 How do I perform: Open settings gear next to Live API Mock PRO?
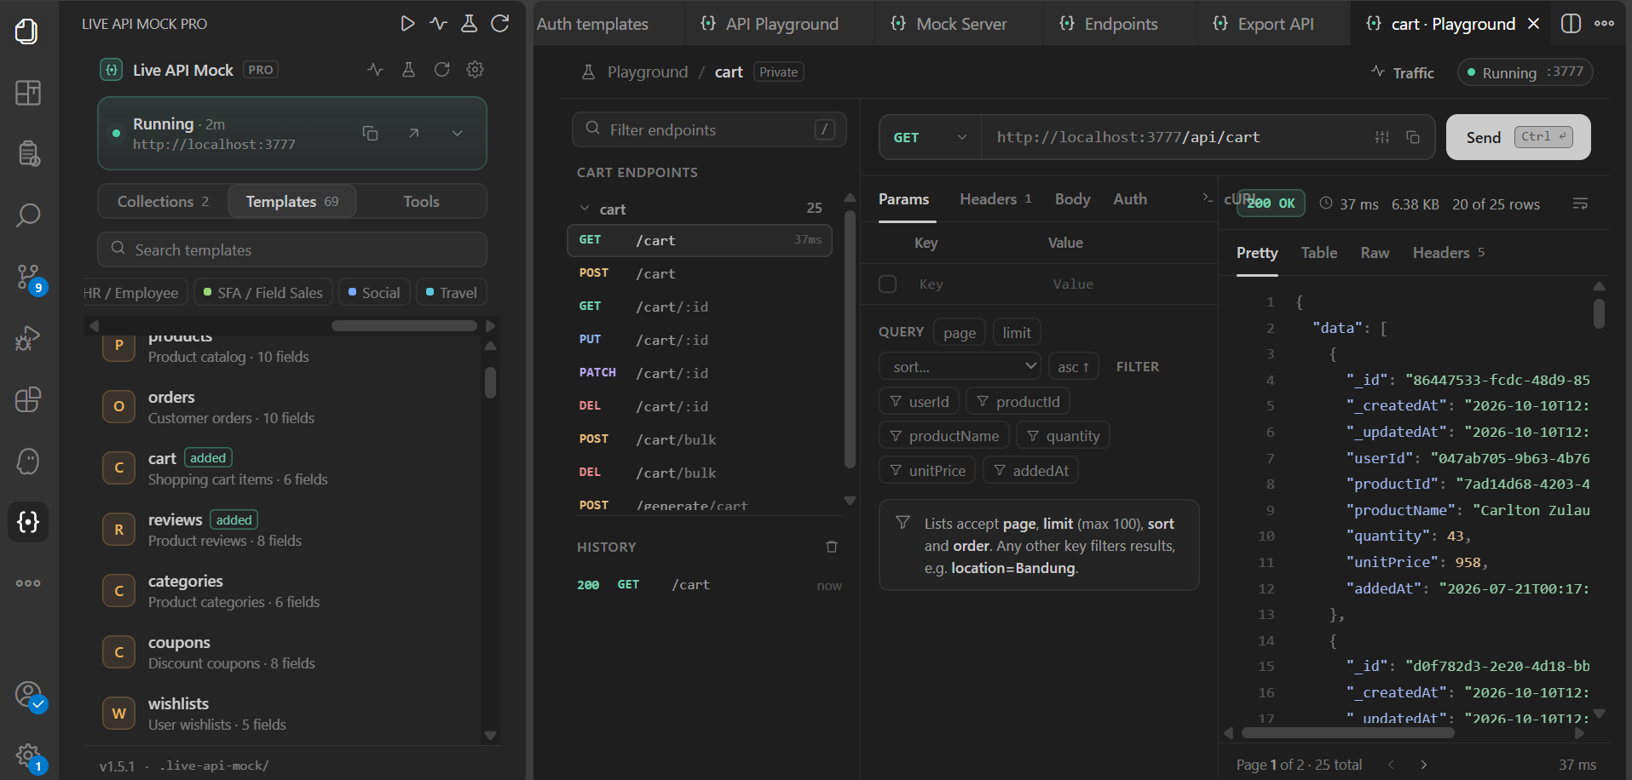pos(475,70)
